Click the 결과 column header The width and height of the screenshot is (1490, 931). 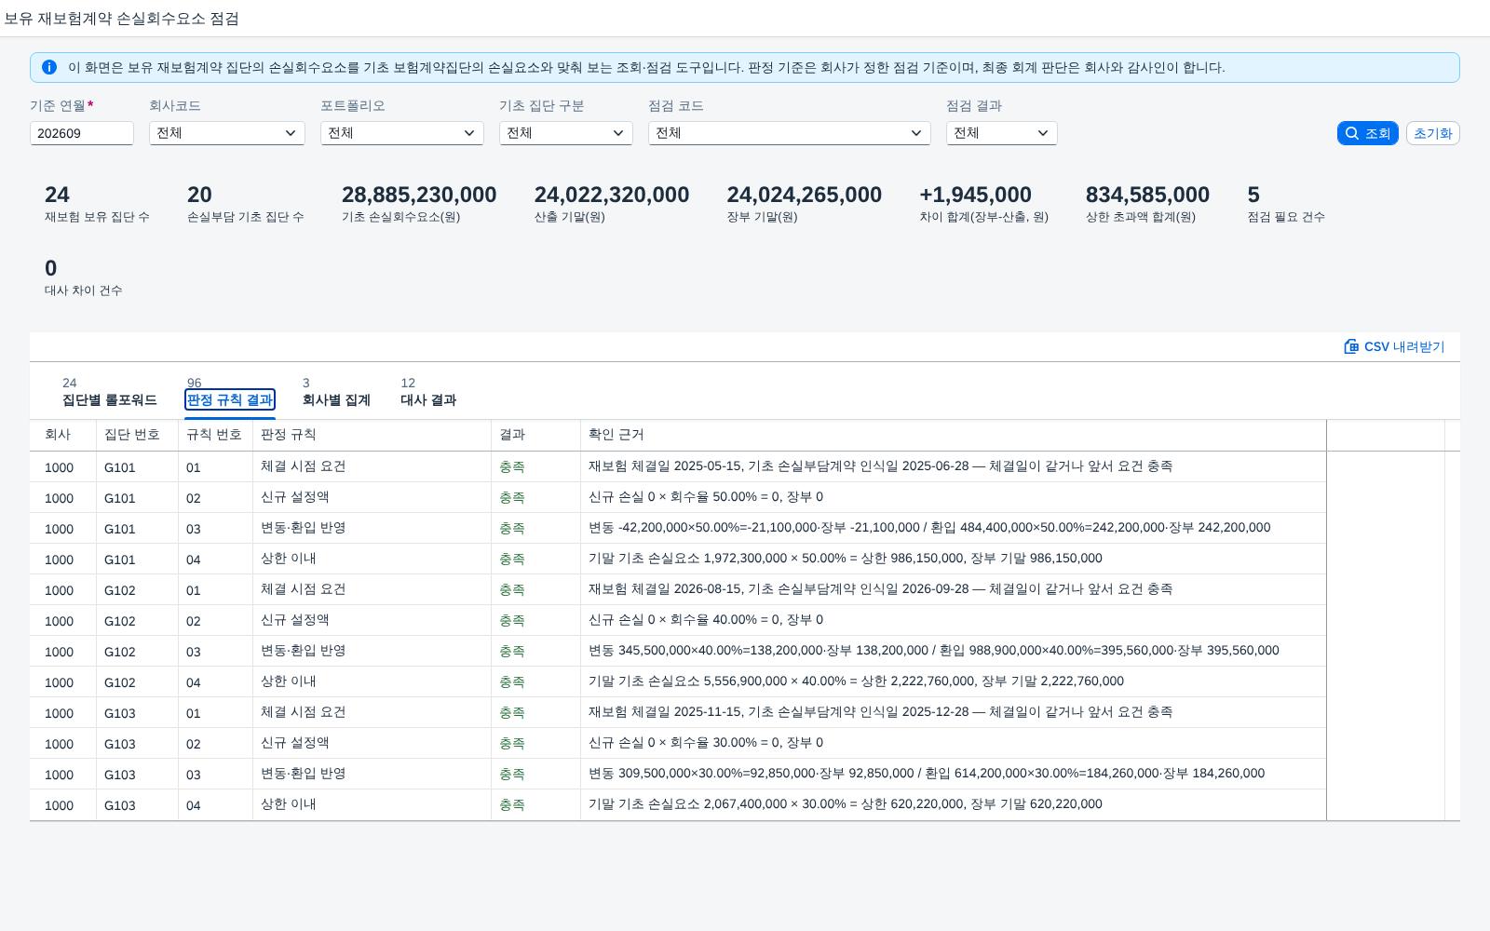tap(535, 435)
